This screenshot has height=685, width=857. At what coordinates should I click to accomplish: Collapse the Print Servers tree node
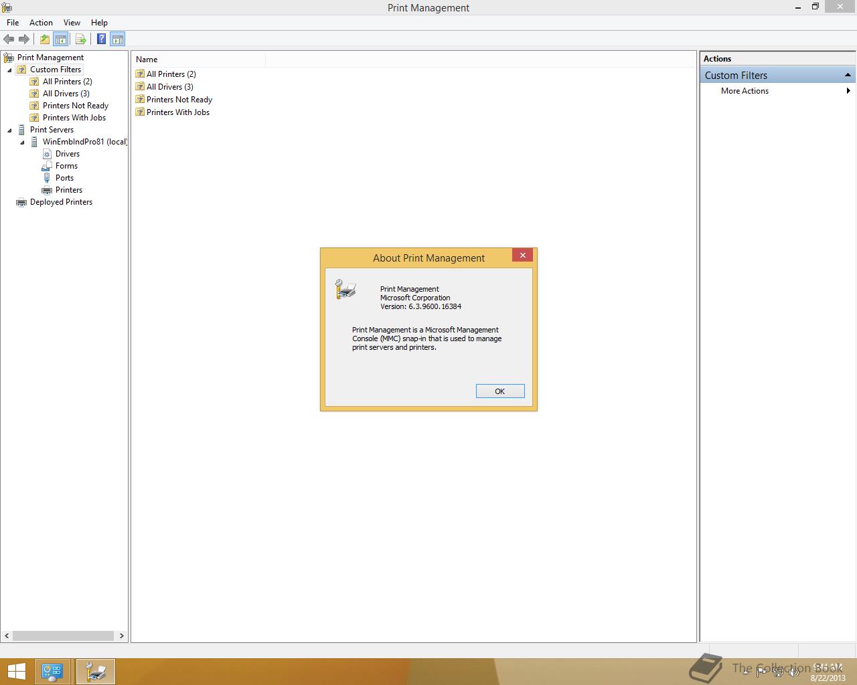[x=9, y=130]
